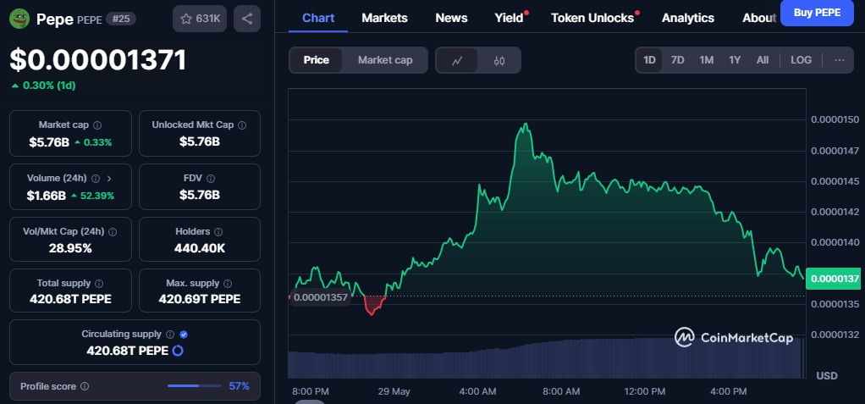Show Circulating supply info icon
This screenshot has height=404, width=865.
point(170,335)
